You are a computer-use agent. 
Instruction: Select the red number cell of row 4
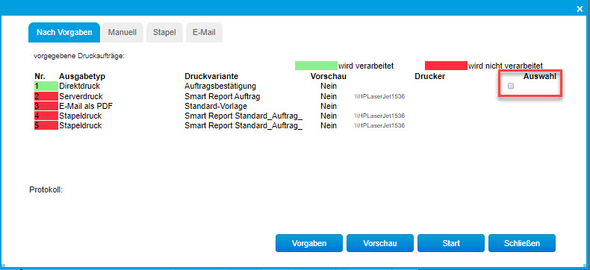pos(46,116)
